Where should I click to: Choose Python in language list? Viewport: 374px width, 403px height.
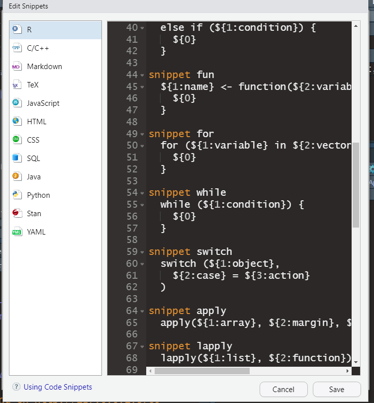click(56, 195)
